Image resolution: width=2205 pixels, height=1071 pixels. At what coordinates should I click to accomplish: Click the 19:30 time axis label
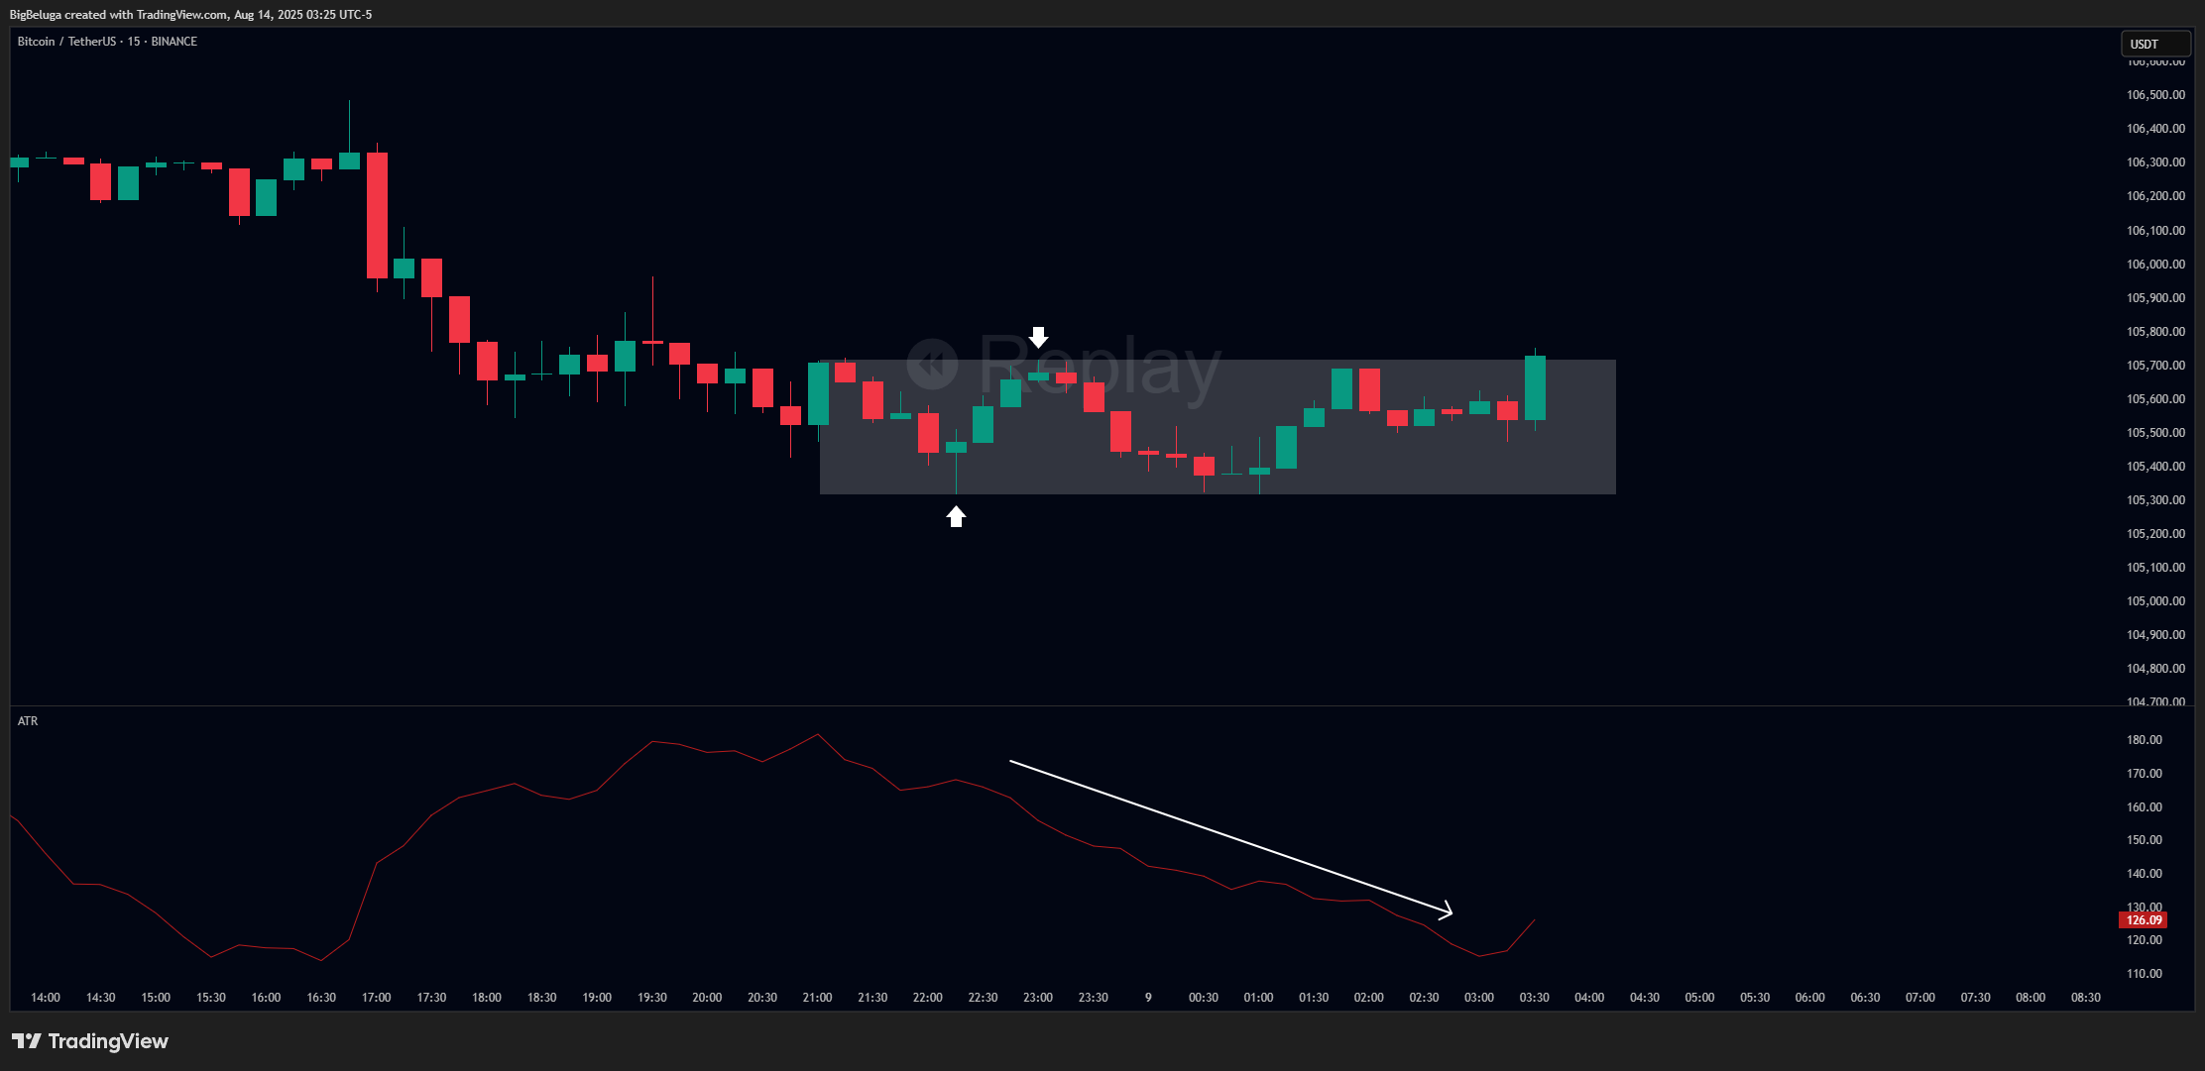[652, 998]
